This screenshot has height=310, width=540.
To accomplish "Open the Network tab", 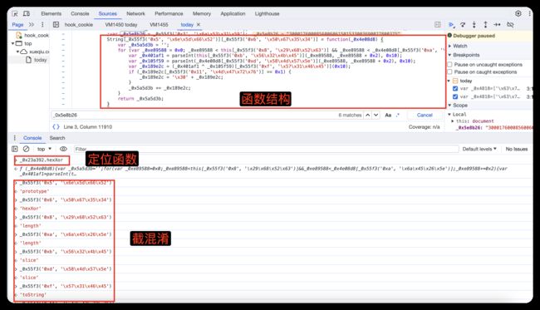I will point(135,14).
